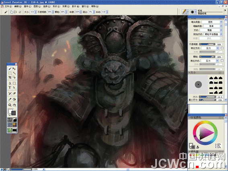Open the Pencil brush category selector
This screenshot has height=171, width=228.
click(185, 12)
